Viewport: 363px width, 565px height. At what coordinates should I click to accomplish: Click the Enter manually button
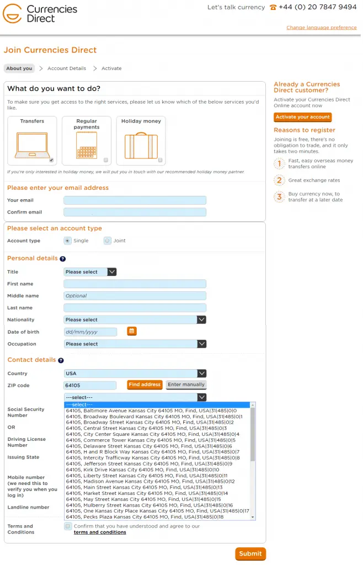pos(186,385)
